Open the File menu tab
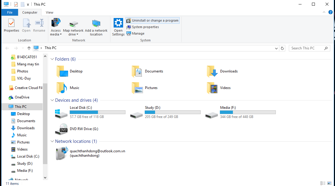This screenshot has height=186, width=335. click(10, 12)
